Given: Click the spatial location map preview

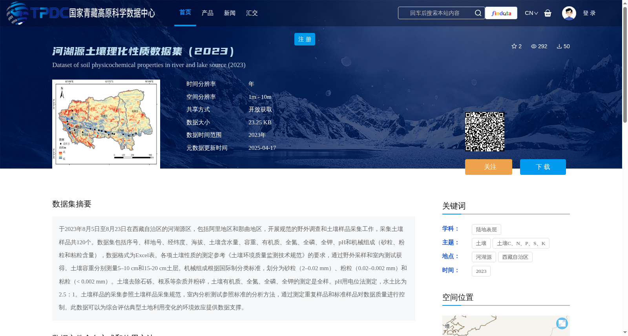Looking at the screenshot, I should pos(506,325).
